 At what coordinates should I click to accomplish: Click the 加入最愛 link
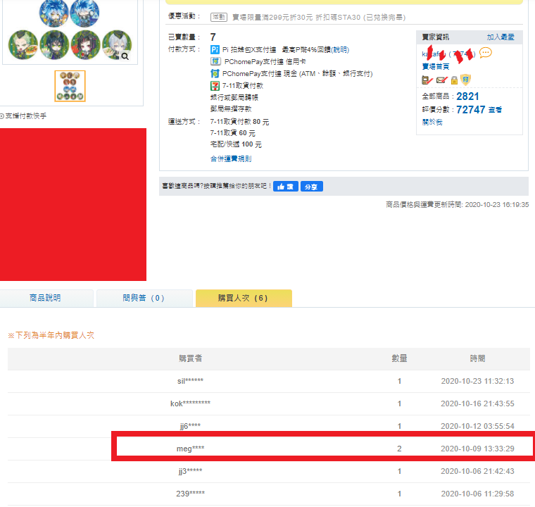(501, 37)
